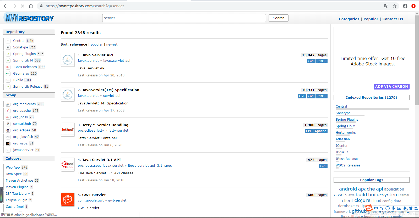Open gwt-servlet artifact link

(117, 200)
